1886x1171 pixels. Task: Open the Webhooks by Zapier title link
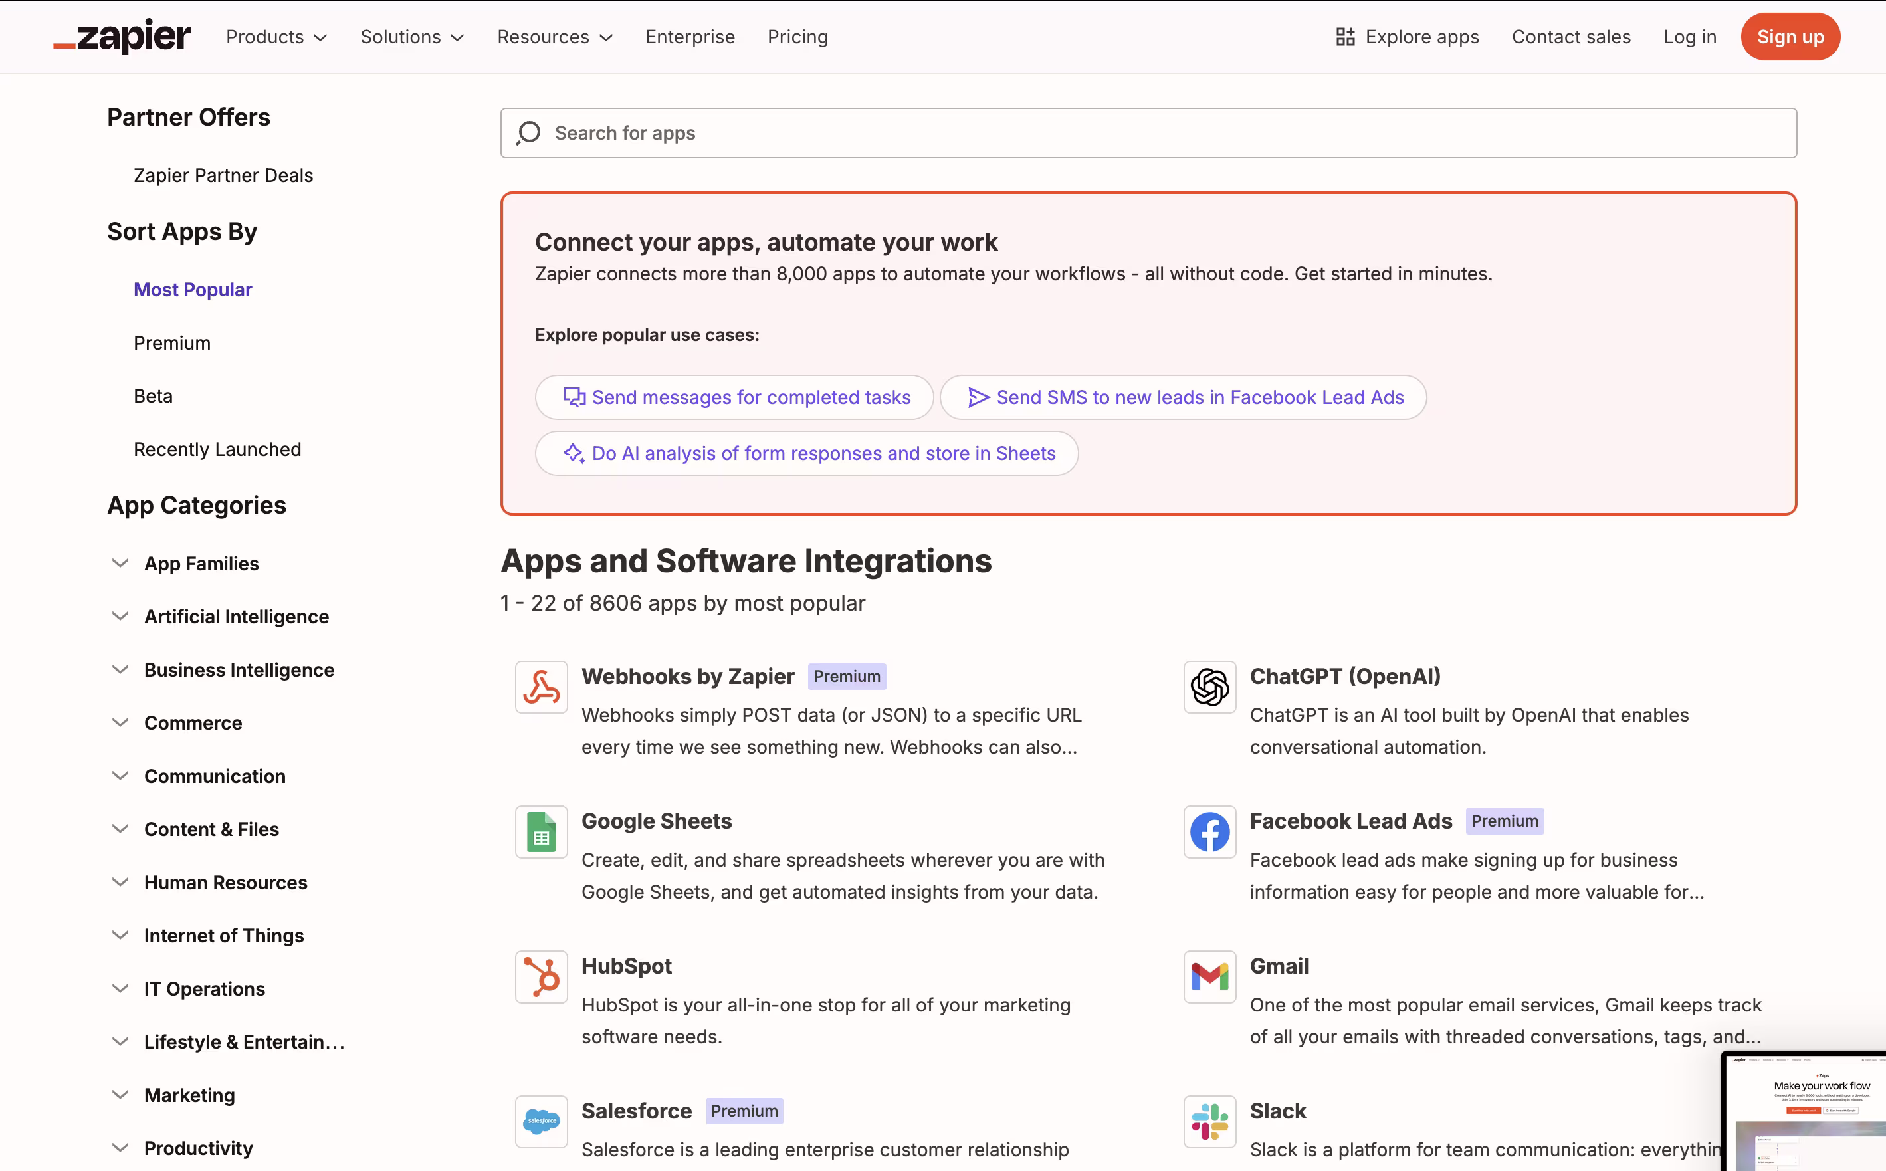[688, 676]
